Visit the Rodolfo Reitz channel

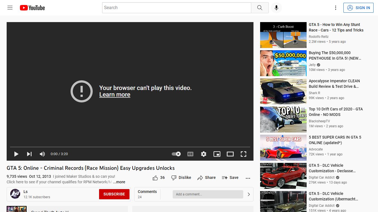[319, 37]
